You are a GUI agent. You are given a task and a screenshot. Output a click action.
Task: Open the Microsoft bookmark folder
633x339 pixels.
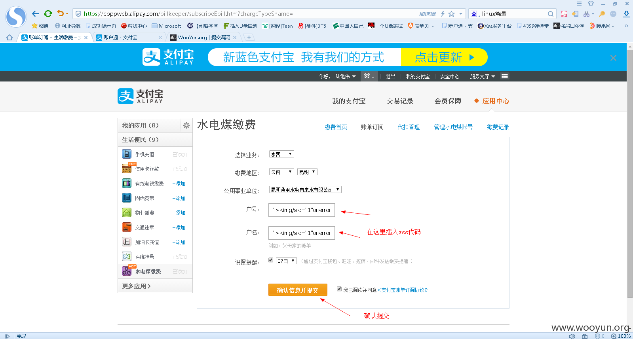pos(166,26)
